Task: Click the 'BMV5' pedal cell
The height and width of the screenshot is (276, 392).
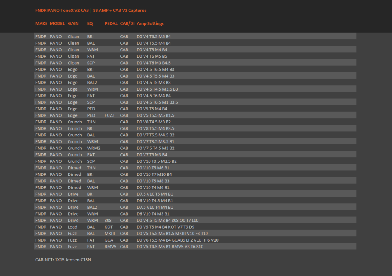Action: pyautogui.click(x=111, y=247)
